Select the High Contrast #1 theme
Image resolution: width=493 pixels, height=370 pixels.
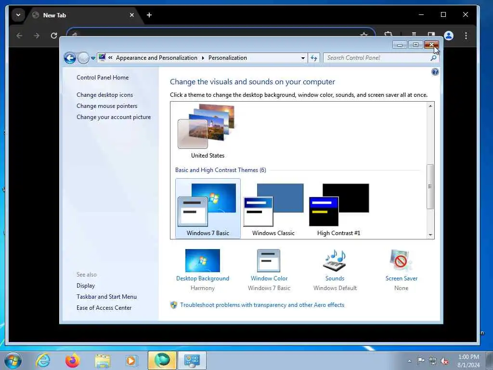click(338, 209)
